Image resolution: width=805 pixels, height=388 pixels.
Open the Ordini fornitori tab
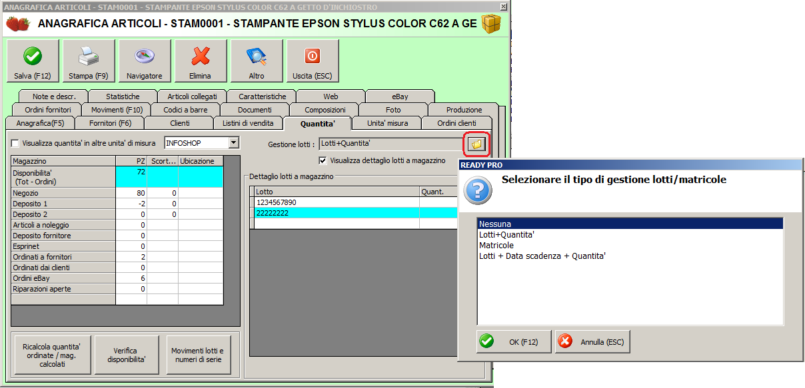coord(48,110)
